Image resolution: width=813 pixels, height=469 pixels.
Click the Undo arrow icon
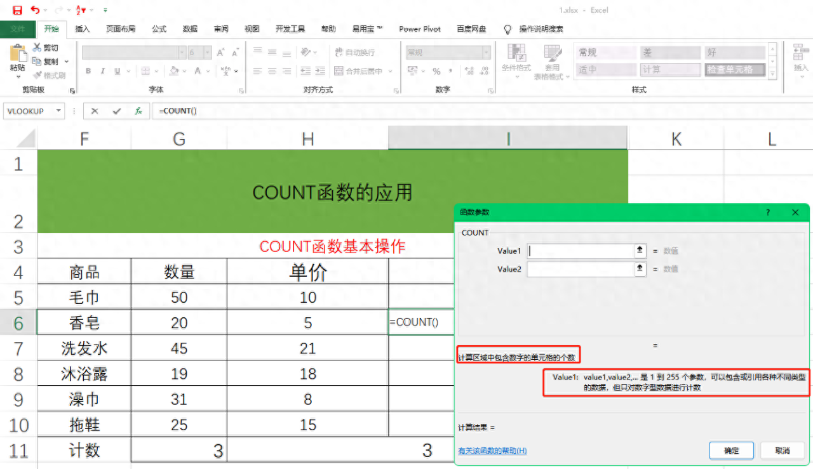35,10
